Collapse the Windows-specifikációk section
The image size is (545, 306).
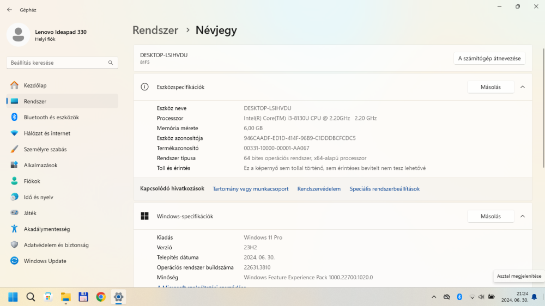coord(522,216)
